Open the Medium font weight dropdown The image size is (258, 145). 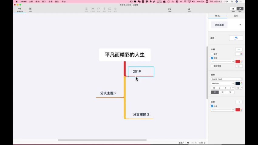222,83
